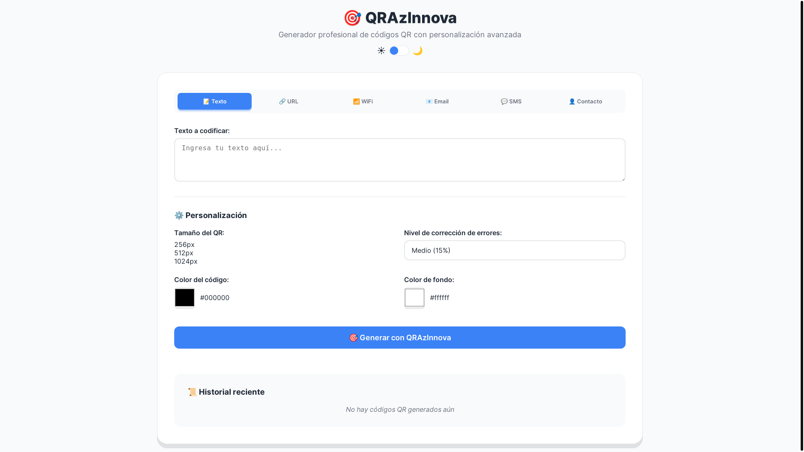Screen dimensions: 804x452
Task: Click the 'Texto a codificar:' label
Action: tap(202, 131)
